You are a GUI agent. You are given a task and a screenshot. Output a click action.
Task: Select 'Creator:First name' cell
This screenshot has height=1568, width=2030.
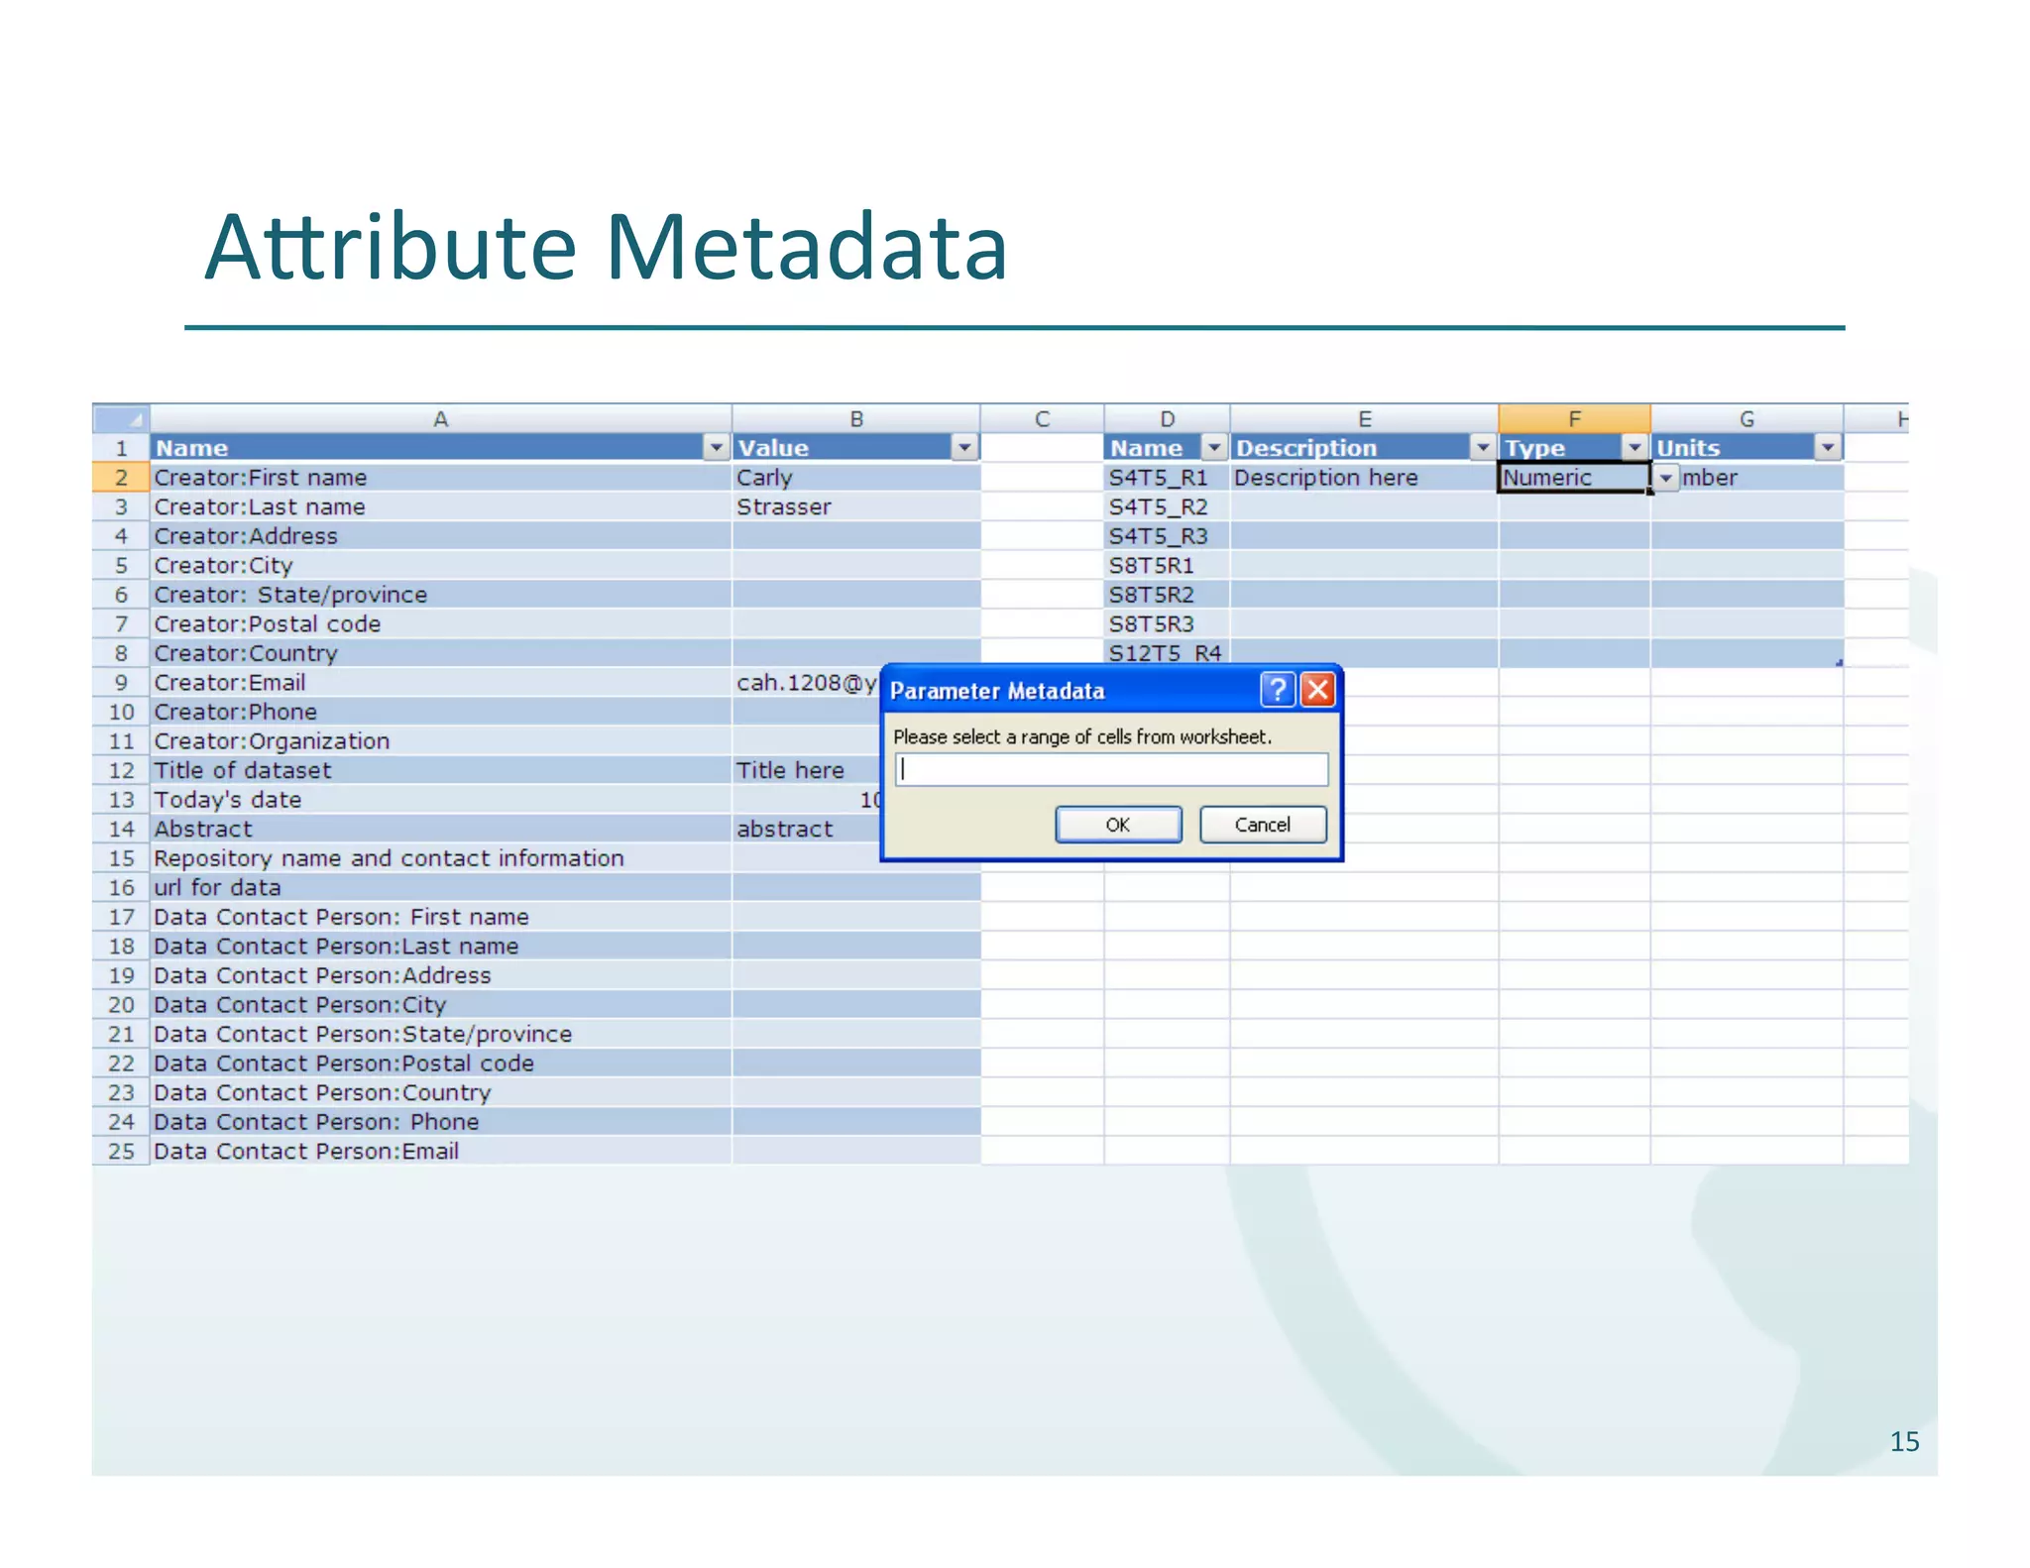pos(441,478)
